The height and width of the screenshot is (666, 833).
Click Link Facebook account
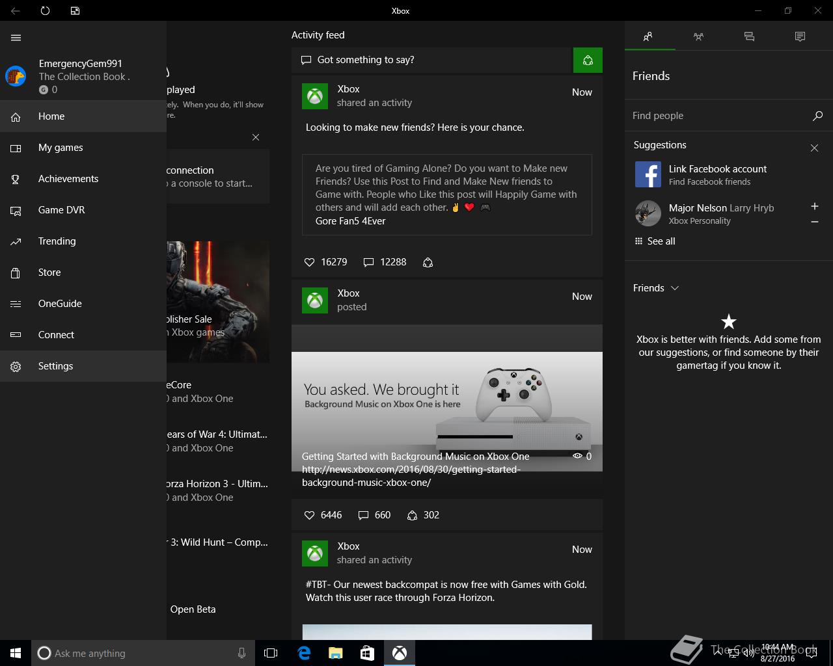tap(717, 169)
